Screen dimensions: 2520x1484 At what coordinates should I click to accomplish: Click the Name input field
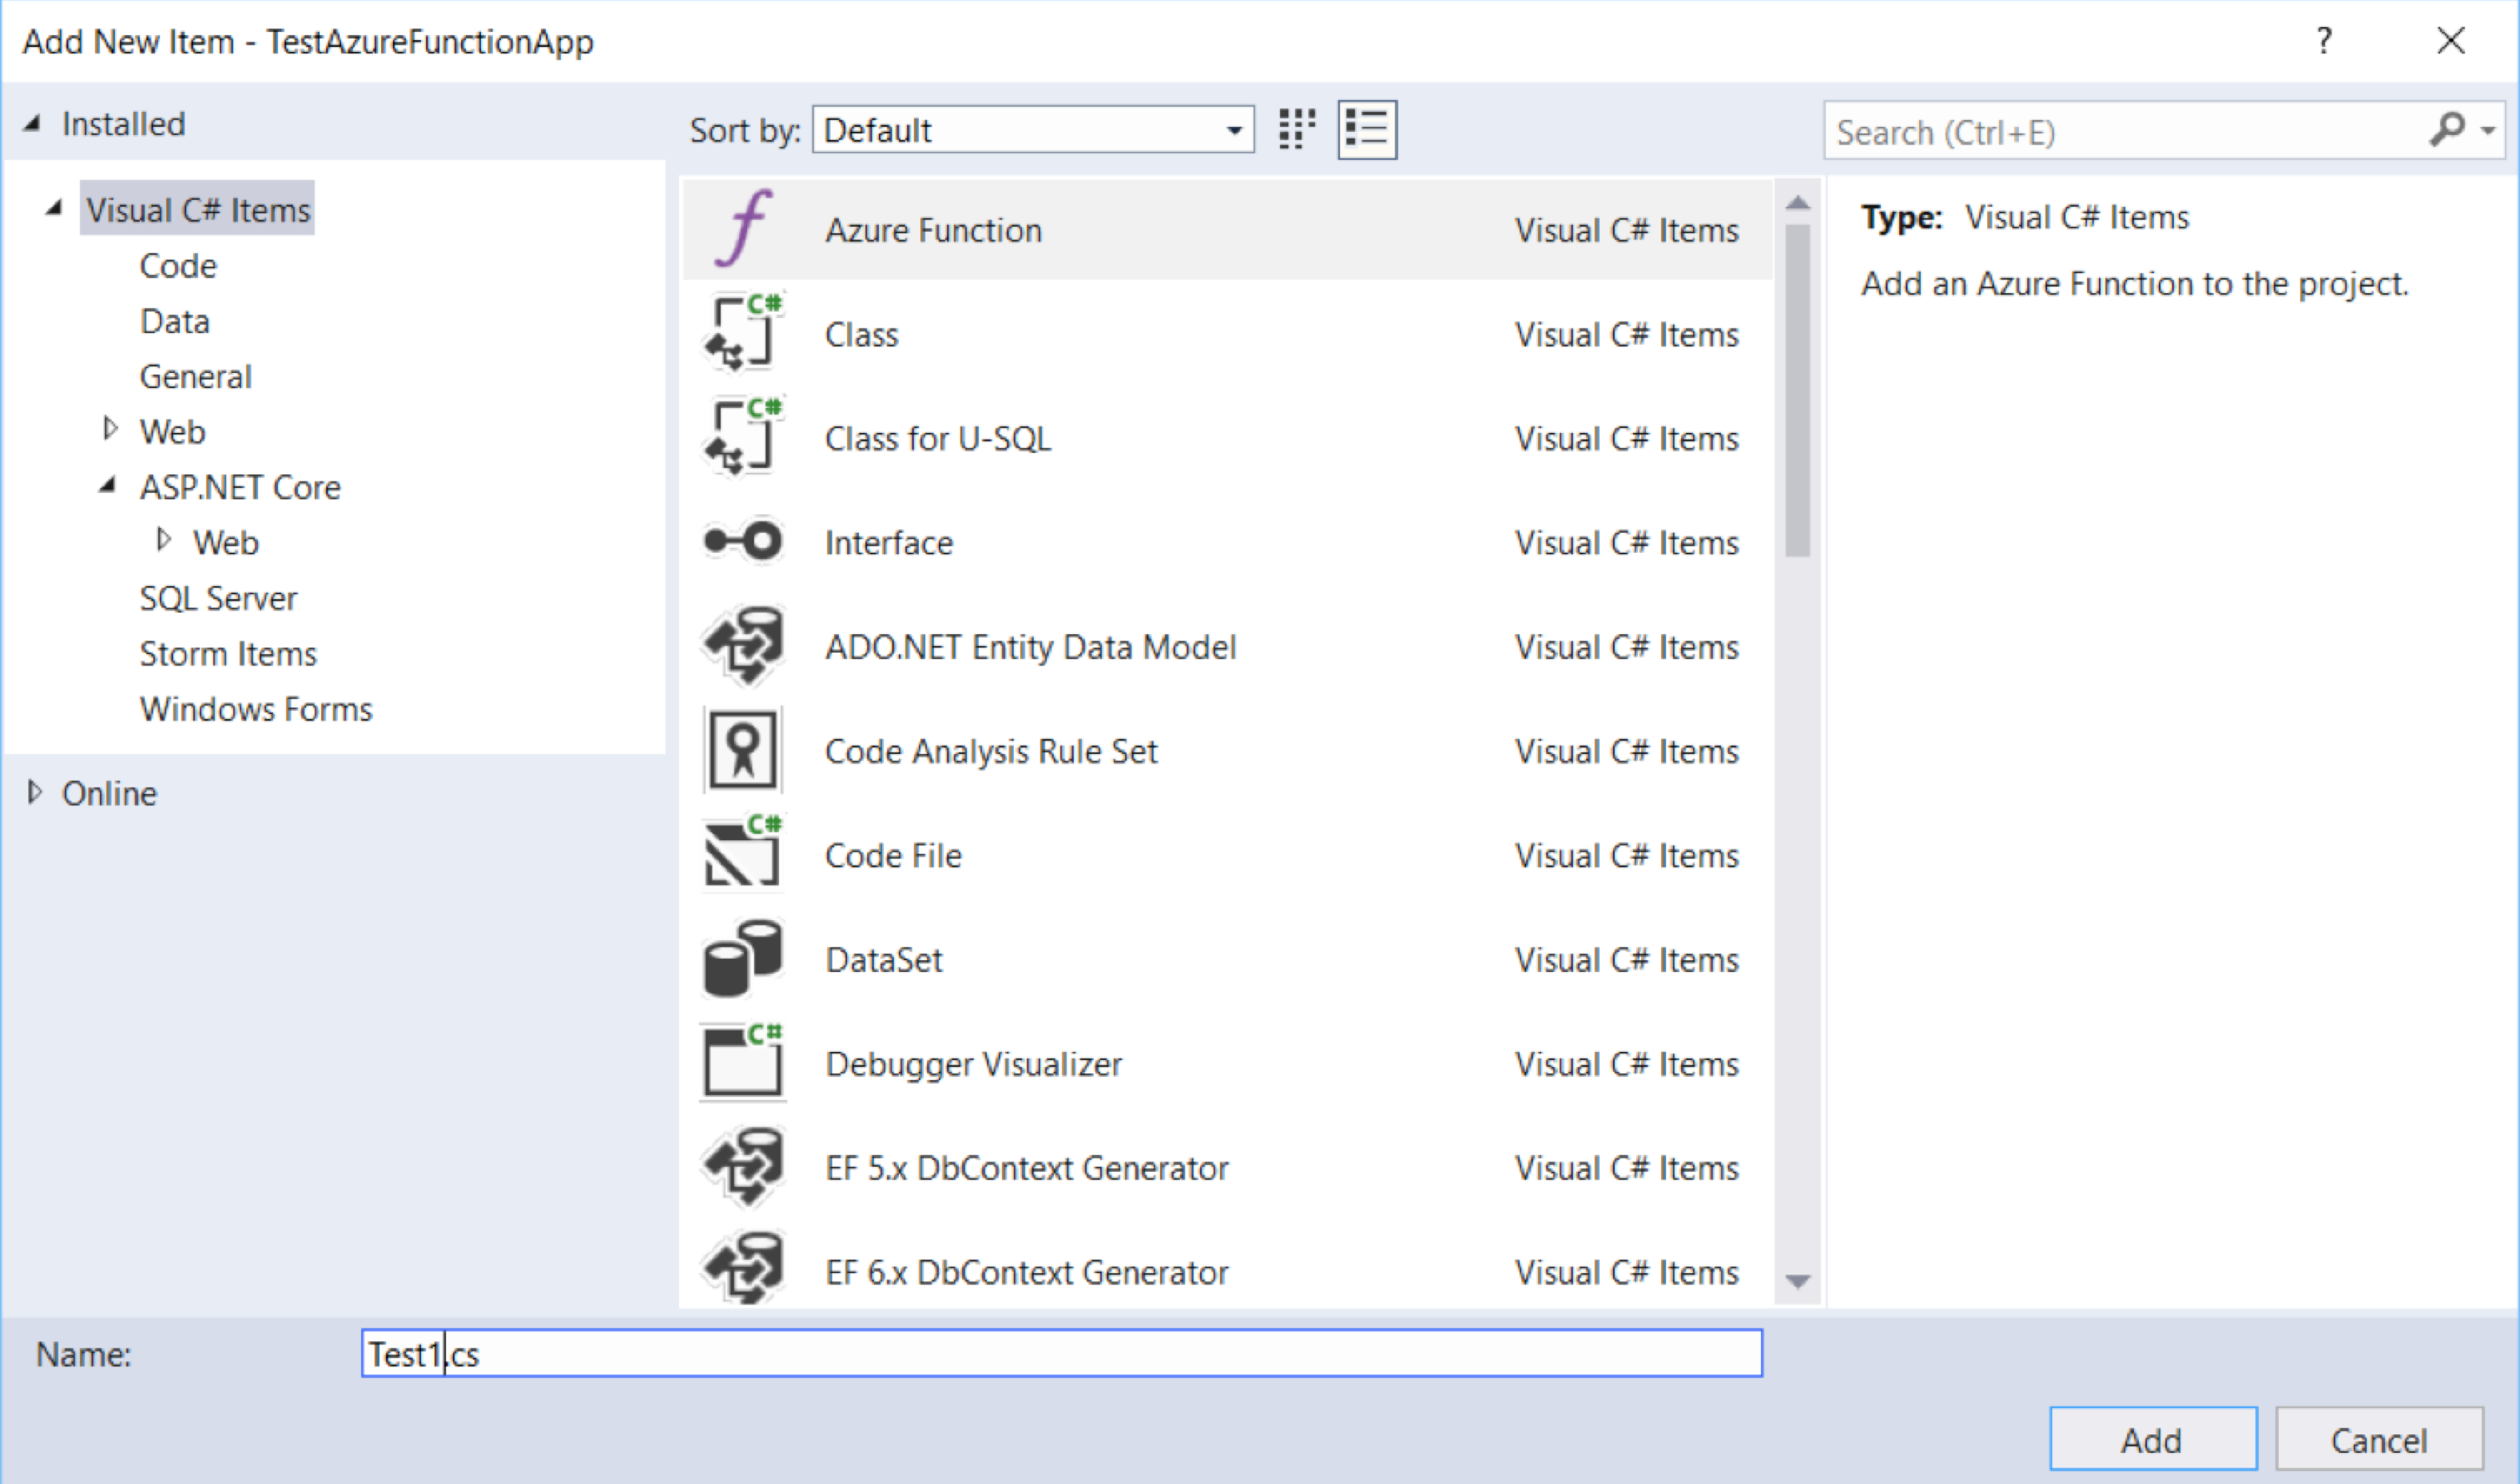[1061, 1353]
